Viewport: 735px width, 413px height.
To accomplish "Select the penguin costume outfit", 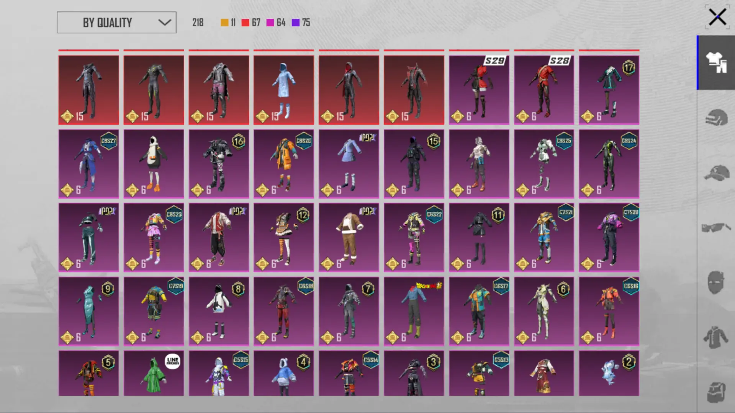I will pos(154,164).
